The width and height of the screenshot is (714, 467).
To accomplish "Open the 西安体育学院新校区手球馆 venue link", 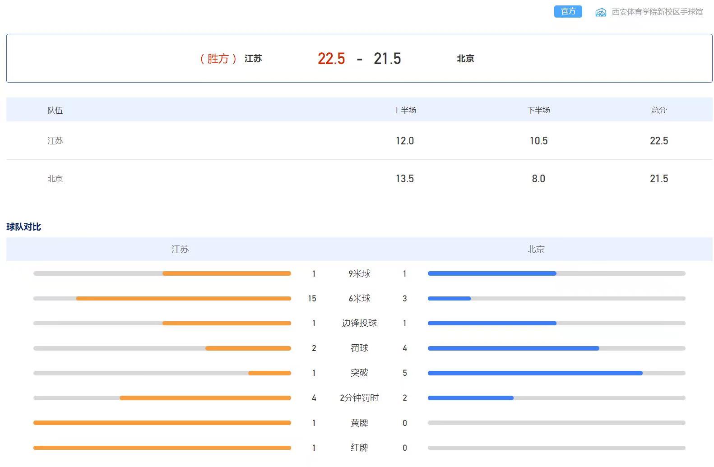I will [657, 12].
